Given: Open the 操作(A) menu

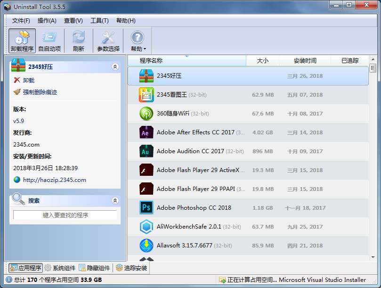Looking at the screenshot, I should (47, 21).
